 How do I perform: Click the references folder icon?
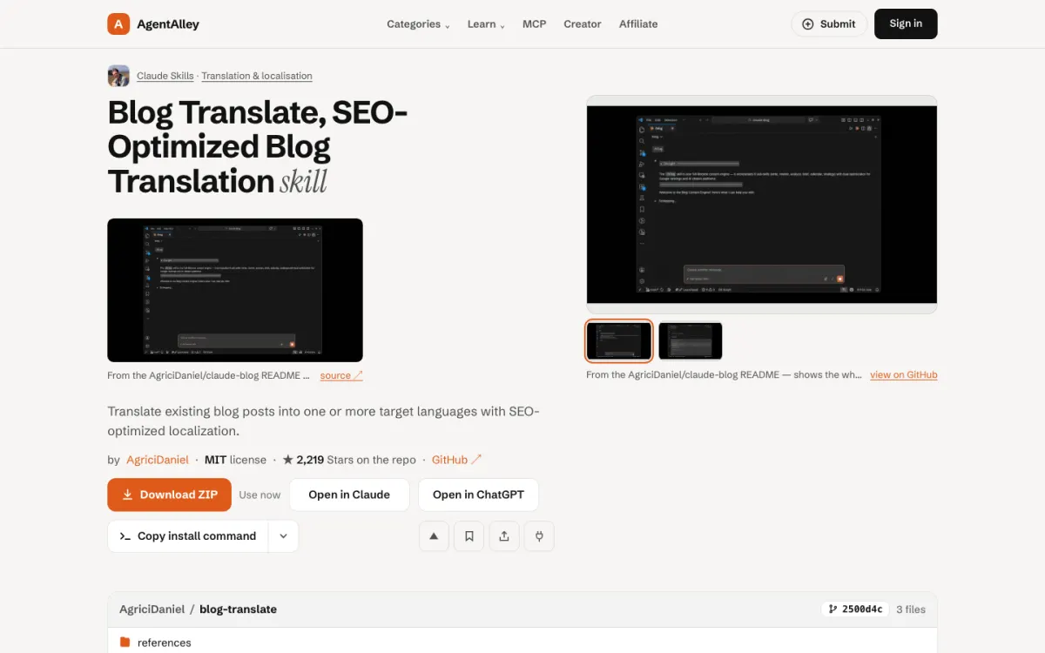125,643
